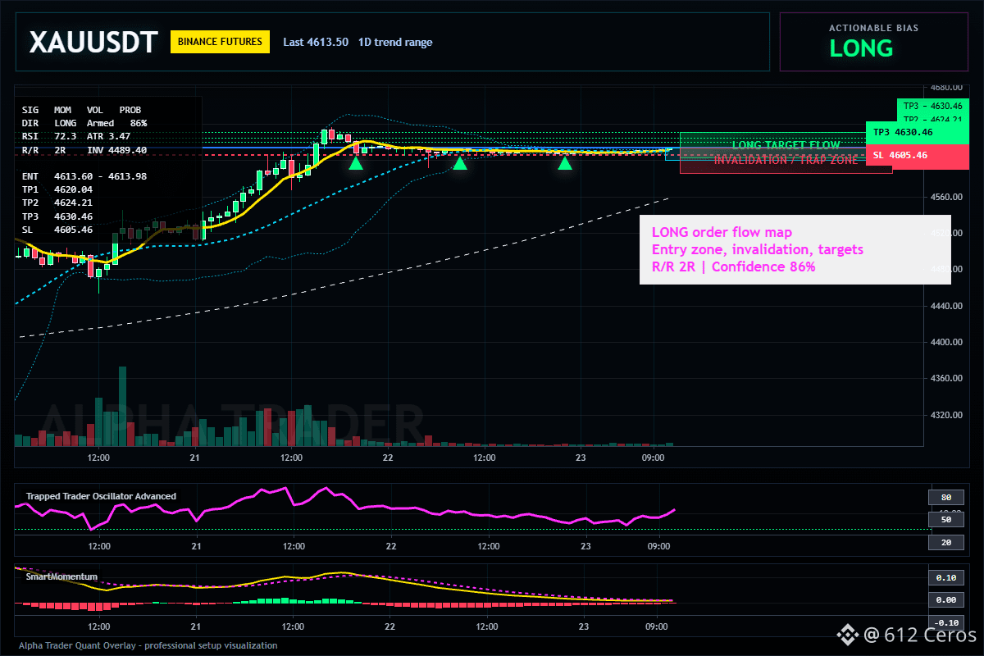
Task: Click the latest green triangle signal marker
Action: [x=565, y=163]
